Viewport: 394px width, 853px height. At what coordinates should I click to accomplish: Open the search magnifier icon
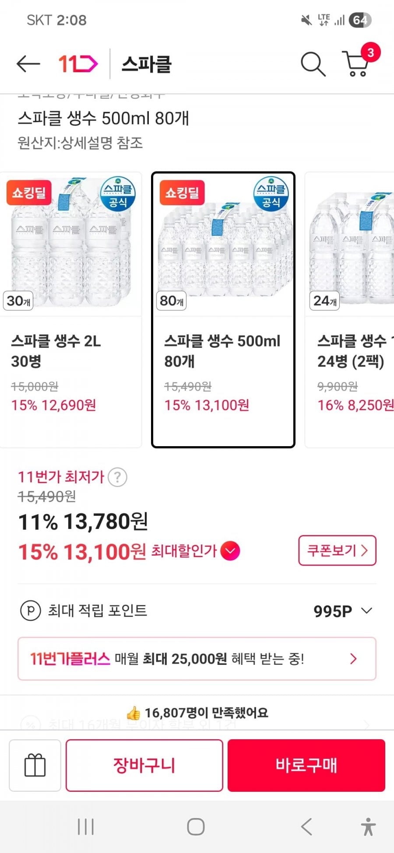point(313,64)
